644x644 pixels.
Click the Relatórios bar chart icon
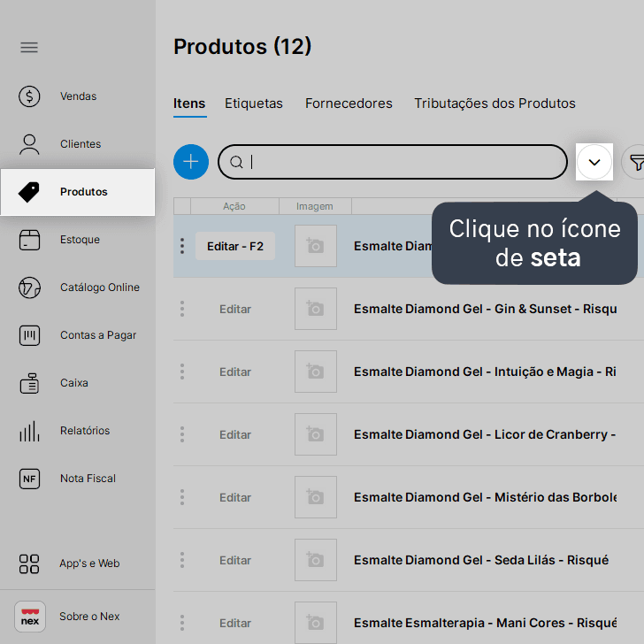(x=29, y=431)
